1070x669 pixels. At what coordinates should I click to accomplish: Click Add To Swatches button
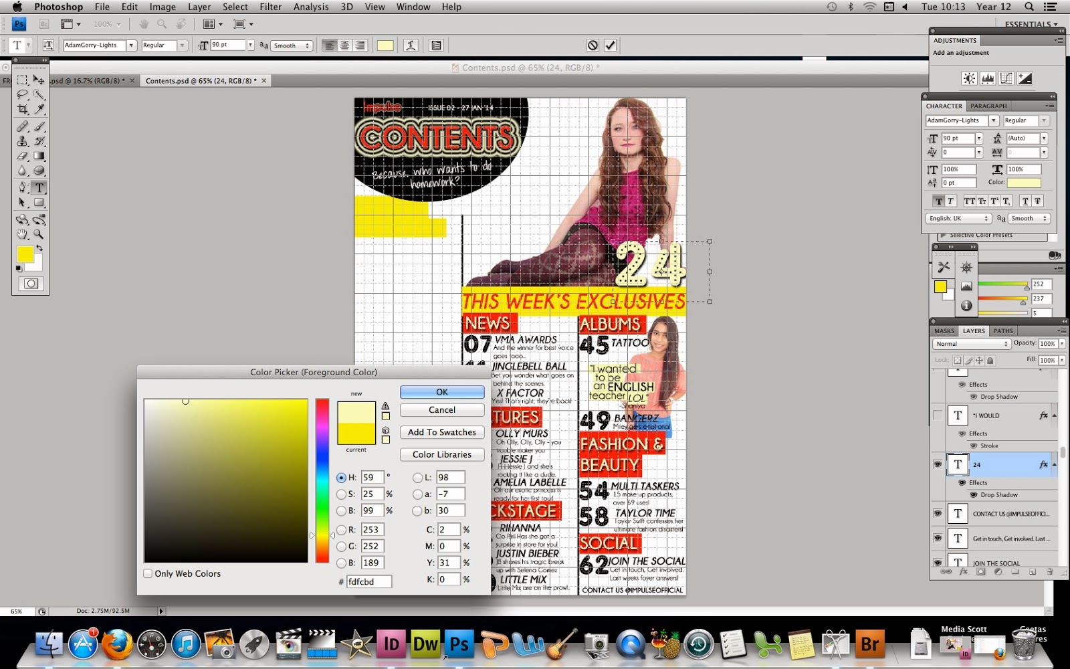coord(442,432)
